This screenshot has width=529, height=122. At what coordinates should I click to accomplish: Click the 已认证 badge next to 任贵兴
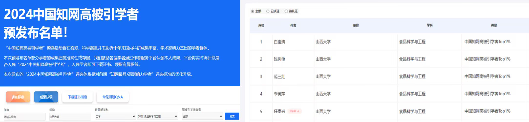[294, 111]
